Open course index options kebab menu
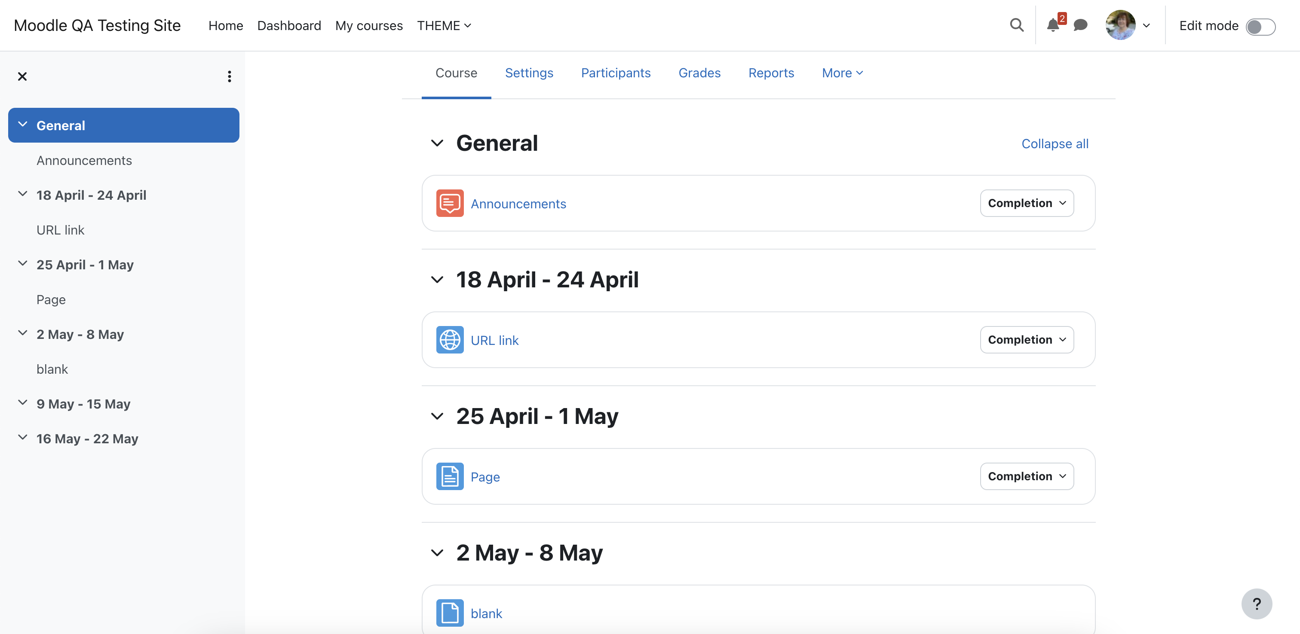The height and width of the screenshot is (634, 1300). tap(229, 76)
